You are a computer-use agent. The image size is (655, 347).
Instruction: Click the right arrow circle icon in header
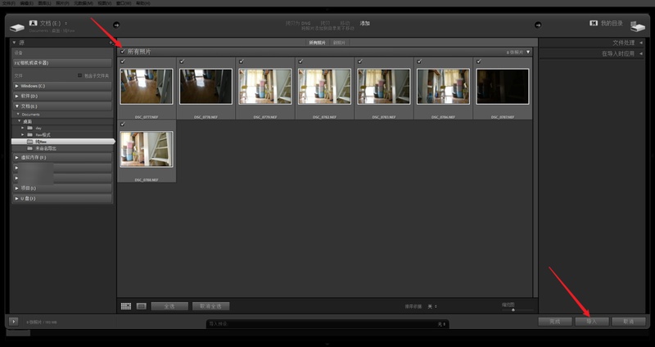(x=537, y=25)
